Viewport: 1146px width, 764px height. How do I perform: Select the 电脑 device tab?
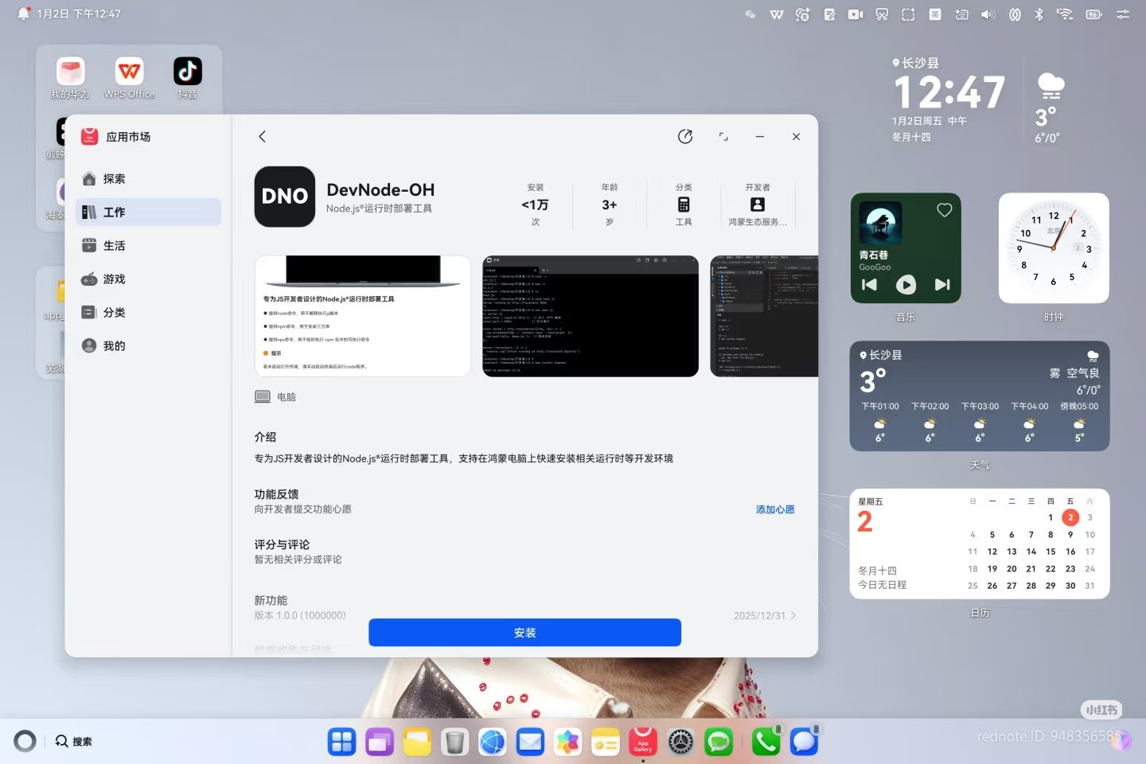(x=275, y=397)
